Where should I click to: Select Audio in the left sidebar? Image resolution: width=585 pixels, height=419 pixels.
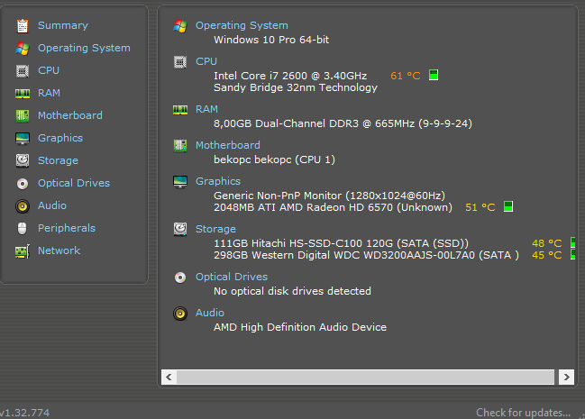(x=52, y=205)
